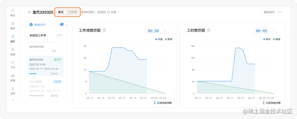Click the 新建迭代 link
Screen dimensions: 297x119
[x=40, y=25]
